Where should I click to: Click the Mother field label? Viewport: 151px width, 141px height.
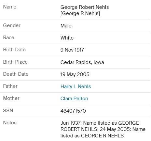click(x=11, y=98)
